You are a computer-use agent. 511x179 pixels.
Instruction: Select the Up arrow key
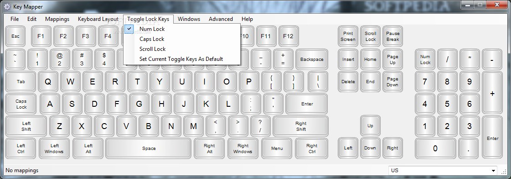(x=370, y=126)
